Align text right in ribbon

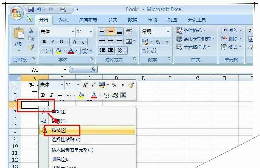(x=119, y=41)
